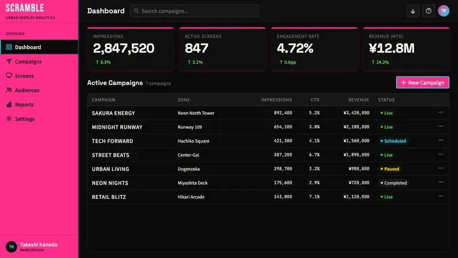Open more options for Street Beats row
This screenshot has height=258, width=458.
[x=440, y=154]
